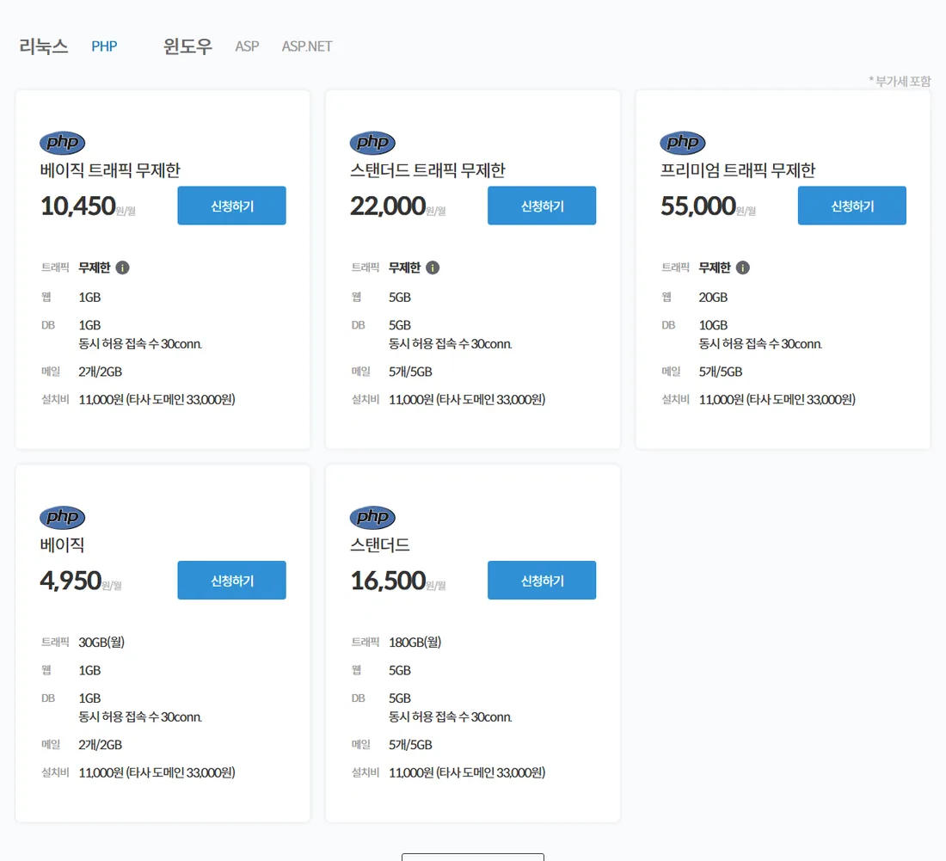The height and width of the screenshot is (861, 946).
Task: Show traffic info icon on the 55,000 plan
Action: pyautogui.click(x=743, y=268)
